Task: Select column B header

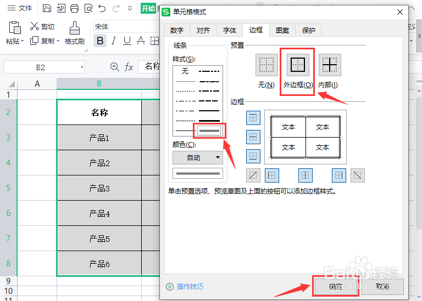Action: click(99, 84)
